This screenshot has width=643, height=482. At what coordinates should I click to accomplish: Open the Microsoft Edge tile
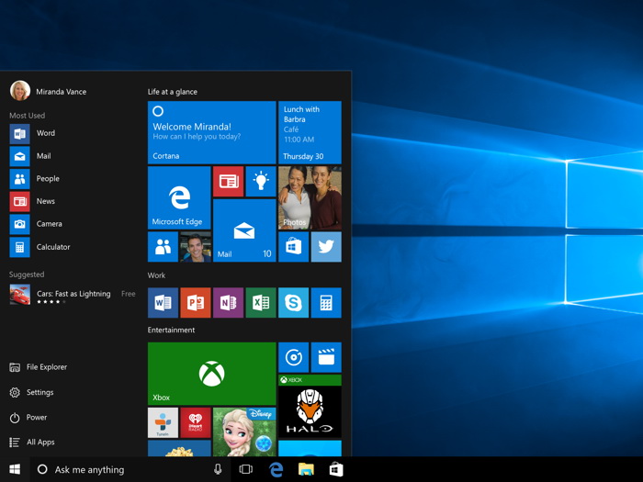point(179,197)
